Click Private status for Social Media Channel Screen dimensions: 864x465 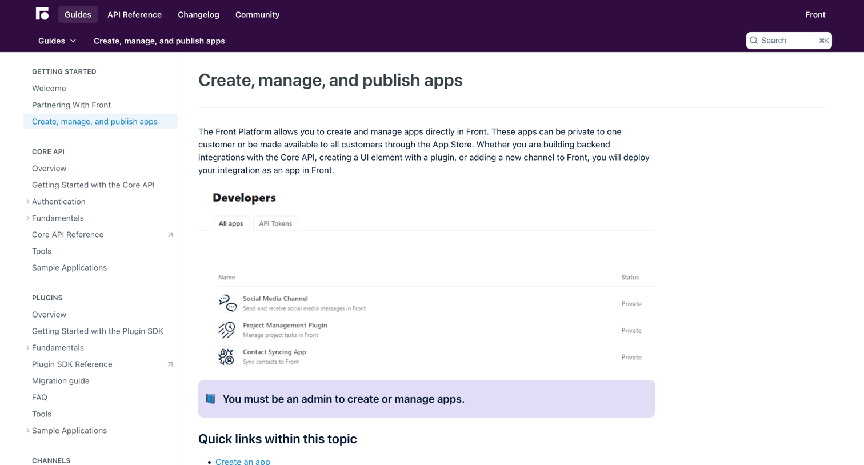631,304
